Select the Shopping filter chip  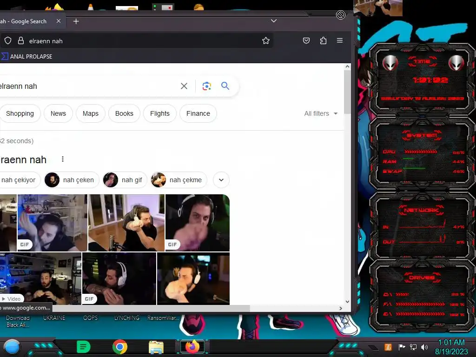point(20,113)
